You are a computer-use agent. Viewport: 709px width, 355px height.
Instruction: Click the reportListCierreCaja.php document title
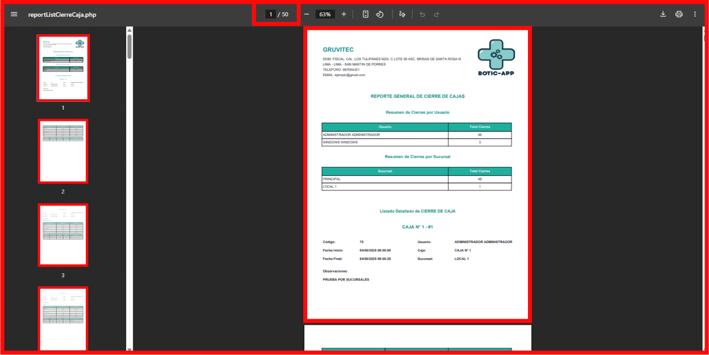click(62, 15)
